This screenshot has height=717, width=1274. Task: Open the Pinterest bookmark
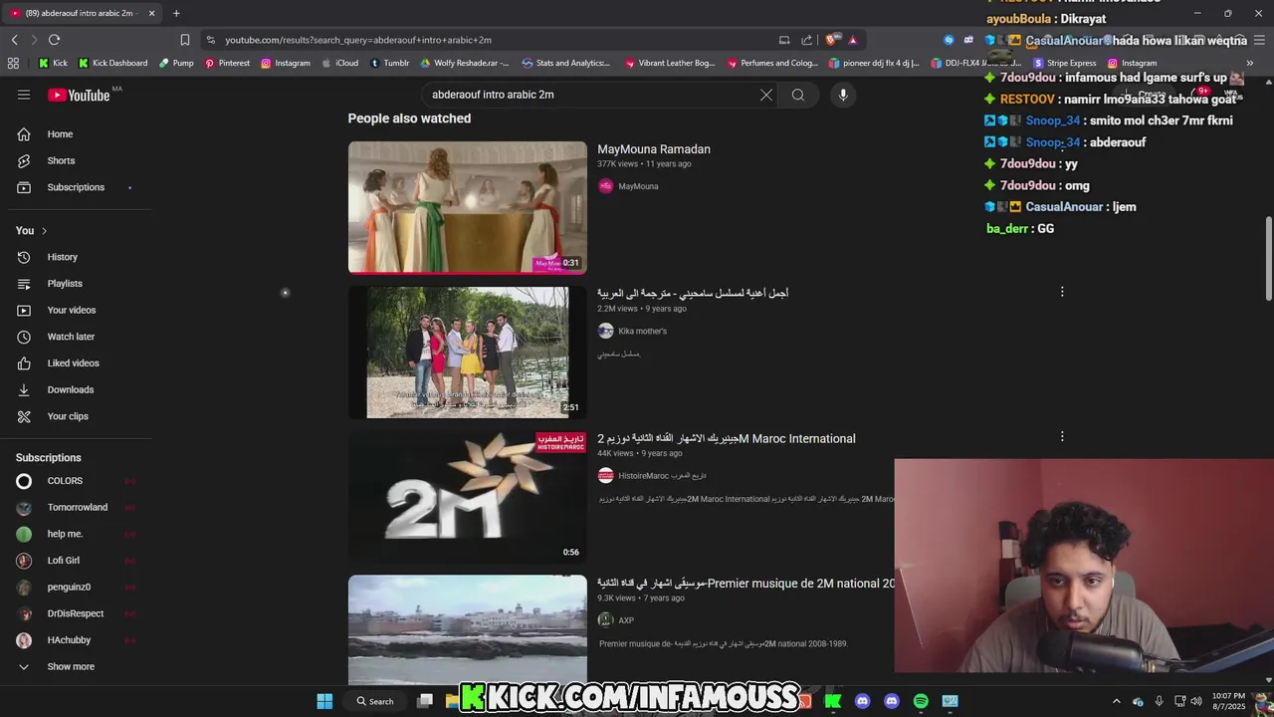228,63
